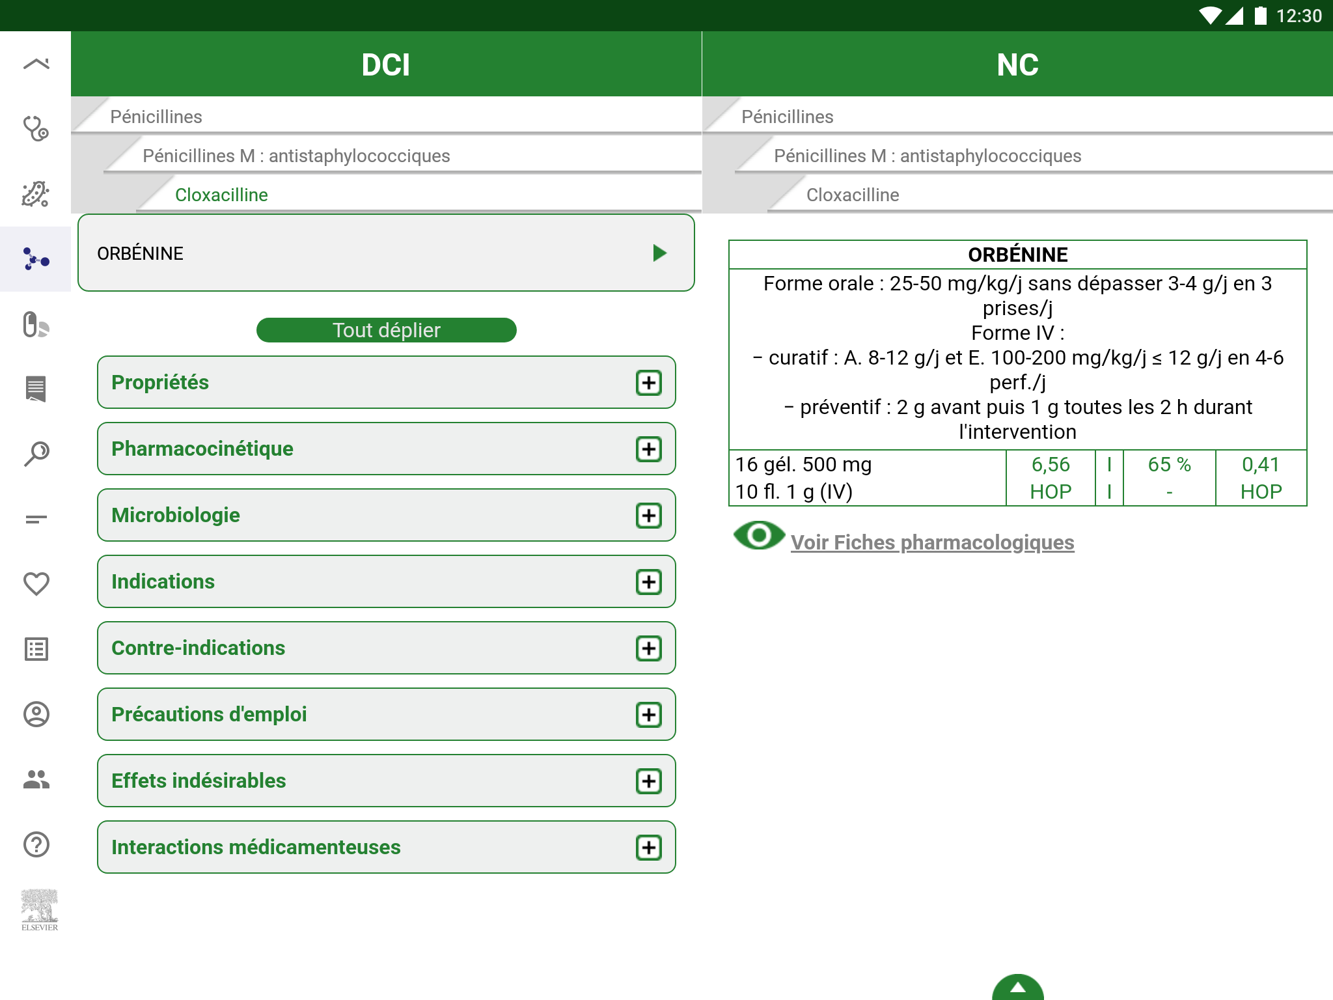The height and width of the screenshot is (1000, 1333).
Task: Open the Elsevier logo
Action: tap(39, 910)
